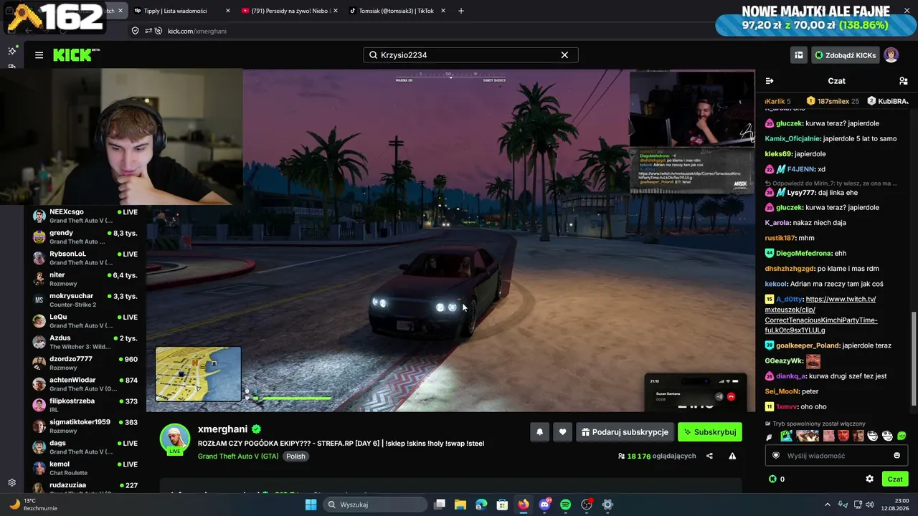Click the green Subskrybuj button
Screen dimensions: 918x516
pos(710,432)
